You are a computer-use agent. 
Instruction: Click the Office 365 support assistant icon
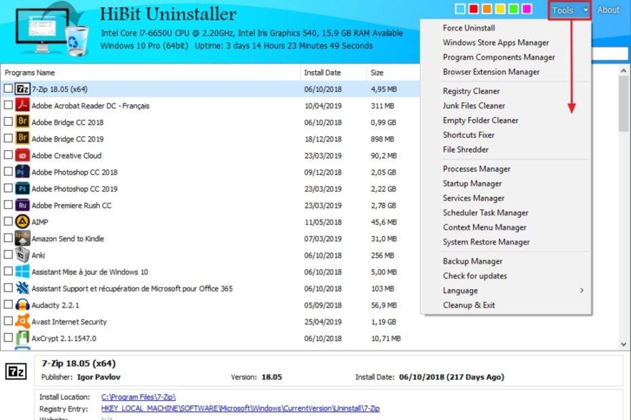click(22, 288)
